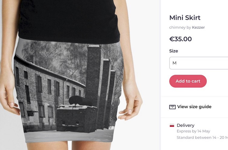Viewport: 228px width, 150px height.
Task: Select the Express by 14 May option
Action: [x=193, y=131]
